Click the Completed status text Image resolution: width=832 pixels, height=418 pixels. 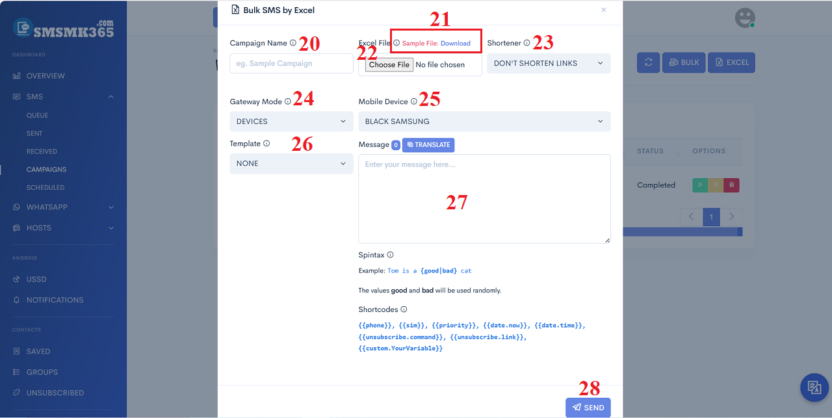click(656, 185)
